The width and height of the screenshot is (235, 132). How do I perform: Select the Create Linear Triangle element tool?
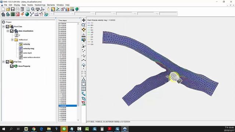point(84,70)
